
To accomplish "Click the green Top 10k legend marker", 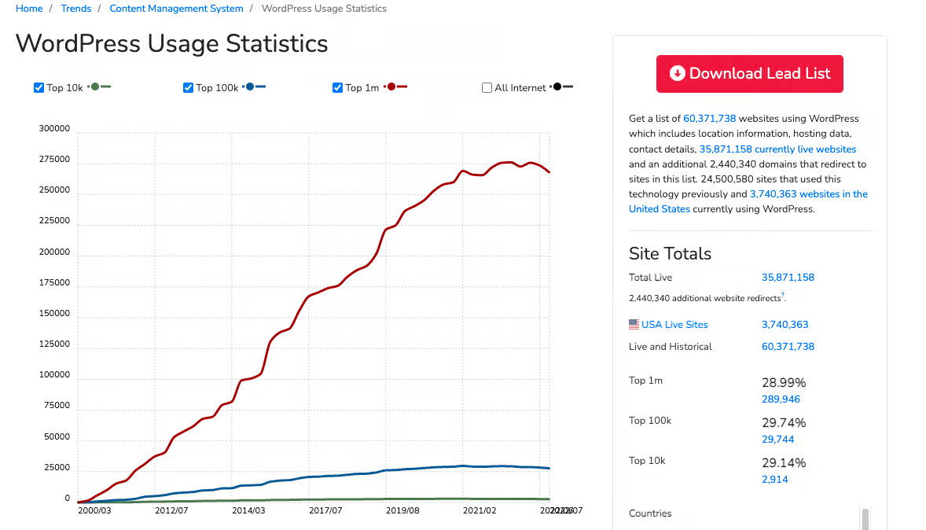I will (99, 86).
